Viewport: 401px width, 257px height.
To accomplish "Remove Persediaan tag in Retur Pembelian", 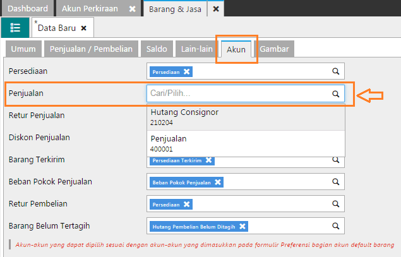I will [187, 205].
